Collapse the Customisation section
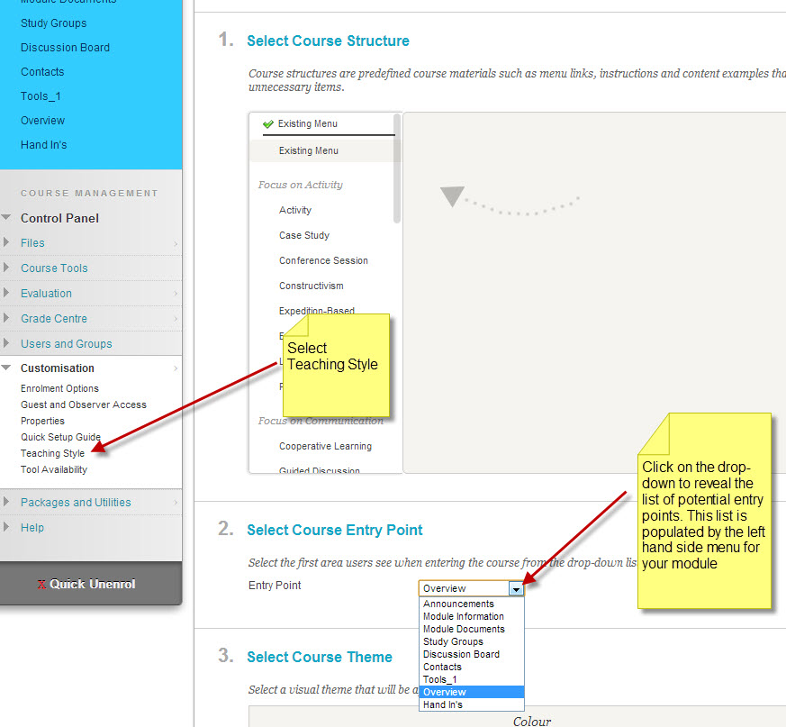This screenshot has width=786, height=727. (x=7, y=368)
